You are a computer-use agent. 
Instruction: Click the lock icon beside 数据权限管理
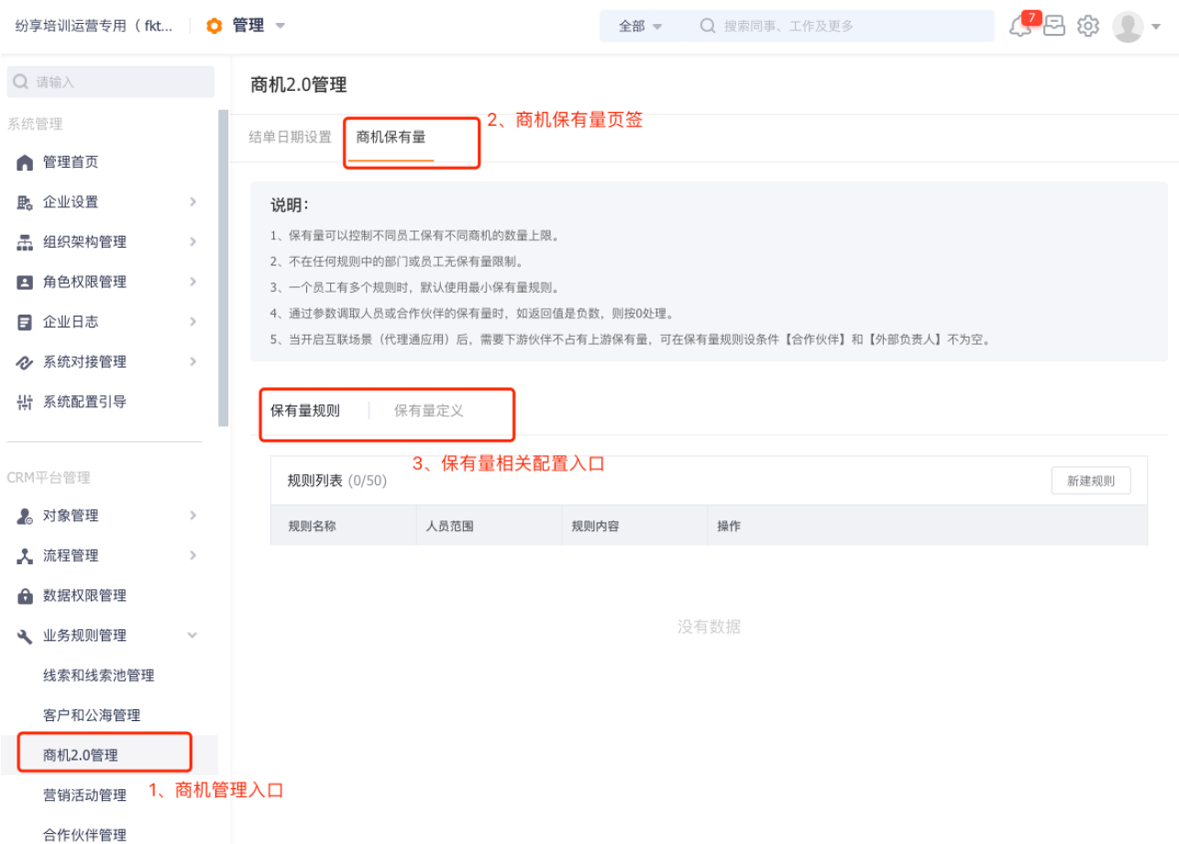tap(25, 596)
